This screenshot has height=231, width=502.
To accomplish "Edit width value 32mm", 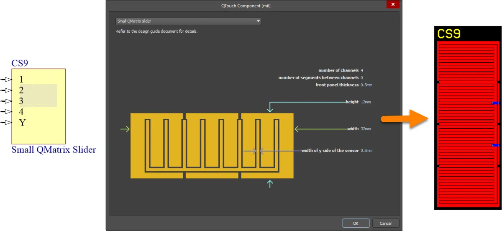I will 366,129.
